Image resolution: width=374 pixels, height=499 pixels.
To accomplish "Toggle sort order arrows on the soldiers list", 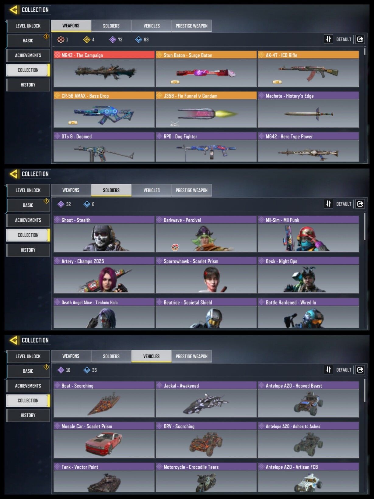I will [328, 204].
